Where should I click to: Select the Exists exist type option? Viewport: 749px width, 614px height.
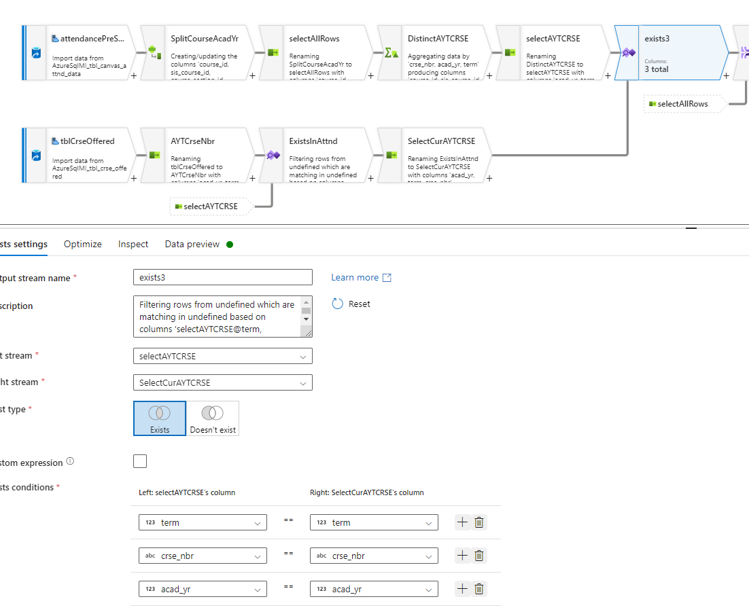click(x=160, y=418)
